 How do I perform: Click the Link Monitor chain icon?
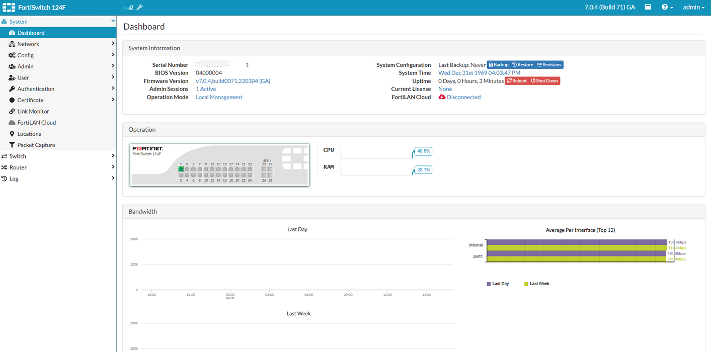coord(12,111)
